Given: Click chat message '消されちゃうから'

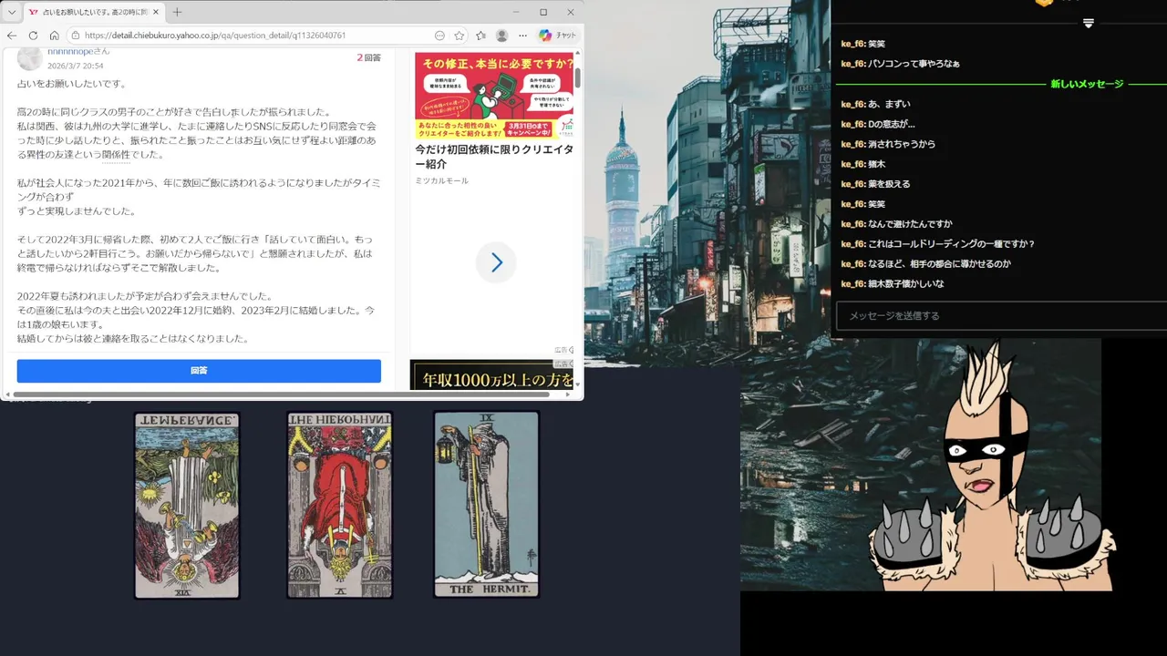Looking at the screenshot, I should point(902,144).
